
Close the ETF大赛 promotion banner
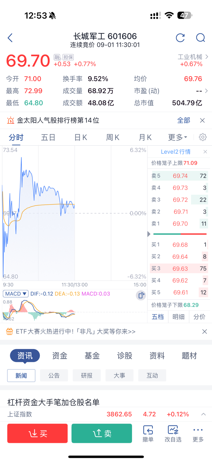click(x=205, y=331)
